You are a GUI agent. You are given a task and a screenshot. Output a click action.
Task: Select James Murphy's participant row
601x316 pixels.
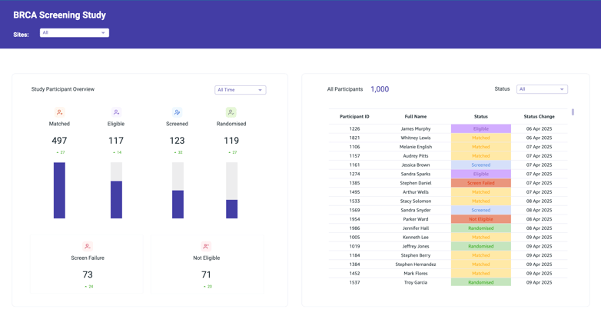416,129
